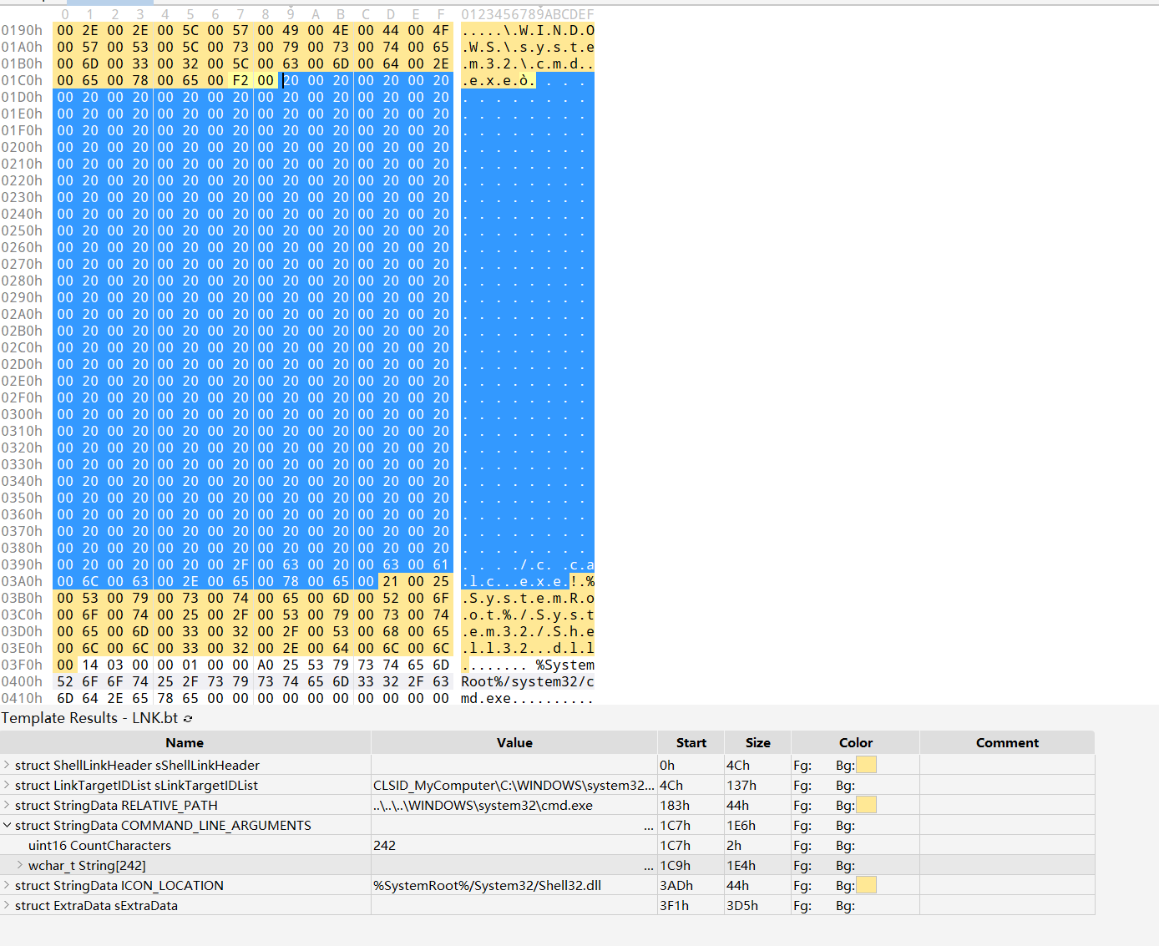Click the Fg cell of sExtraData row
1159x946 pixels.
(802, 905)
